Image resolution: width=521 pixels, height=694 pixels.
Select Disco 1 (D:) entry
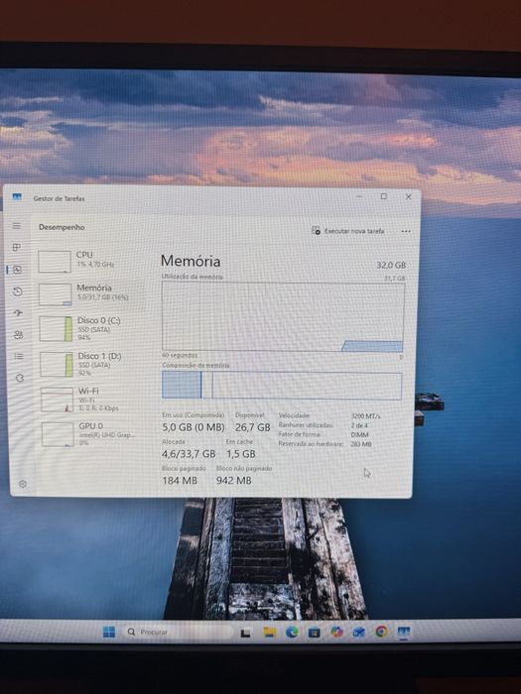click(x=90, y=364)
